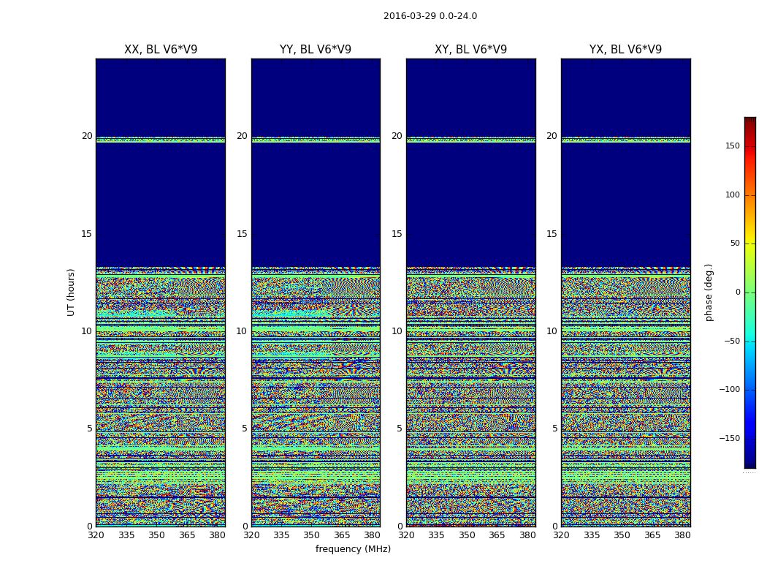The height and width of the screenshot is (585, 767).
Task: Click the '335' frequency tick under XY panel
Action: [x=436, y=535]
